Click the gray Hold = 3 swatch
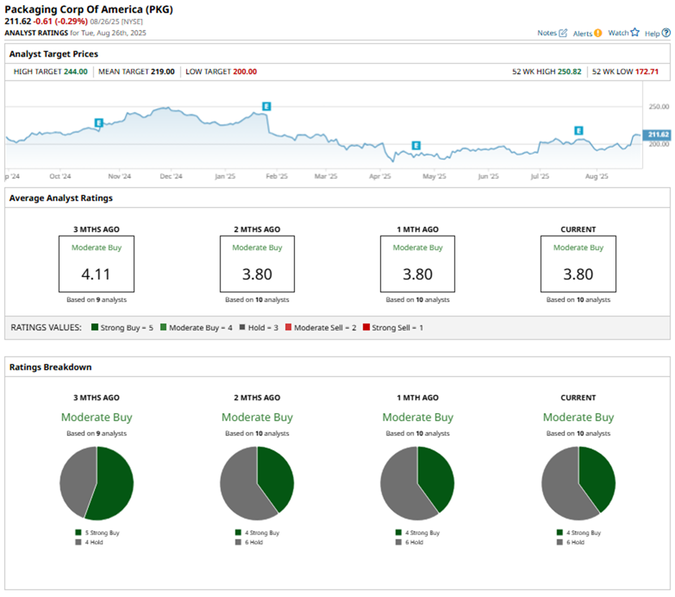675x597 pixels. tap(242, 327)
